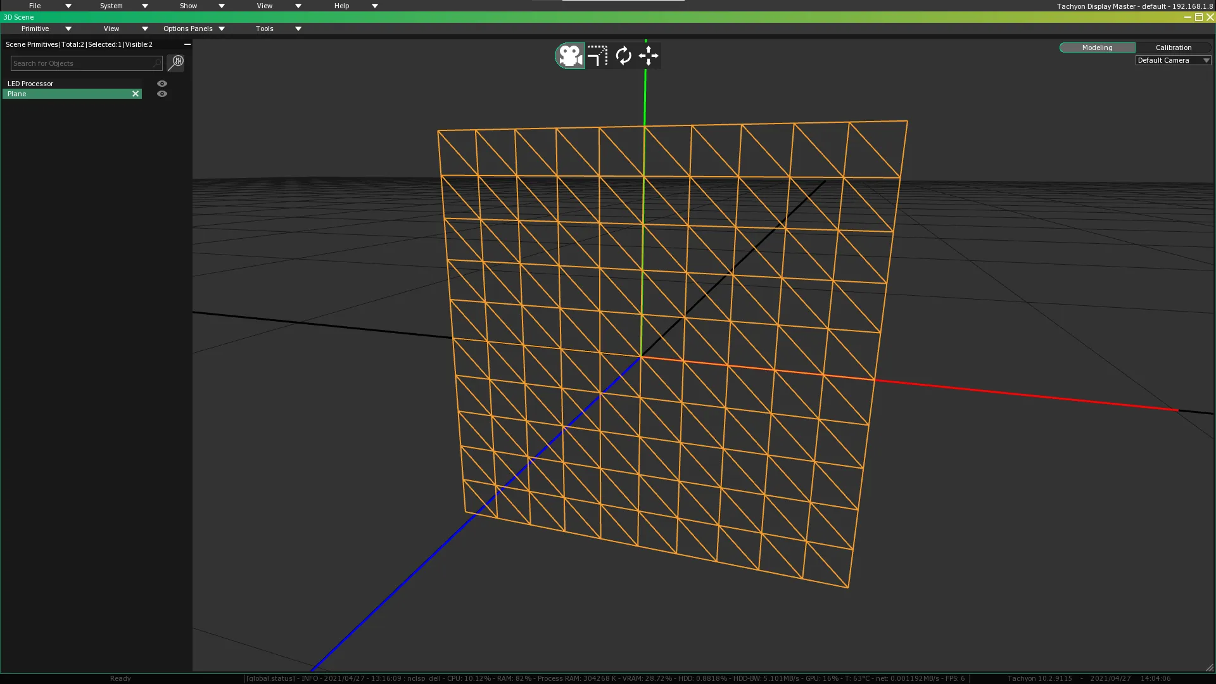Screen dimensions: 1216x684
Task: Select the camera navigation tool icon
Action: [570, 56]
